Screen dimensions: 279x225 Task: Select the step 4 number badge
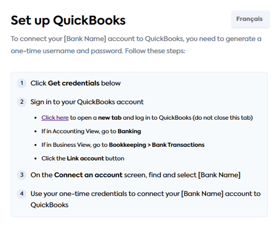pos(22,193)
